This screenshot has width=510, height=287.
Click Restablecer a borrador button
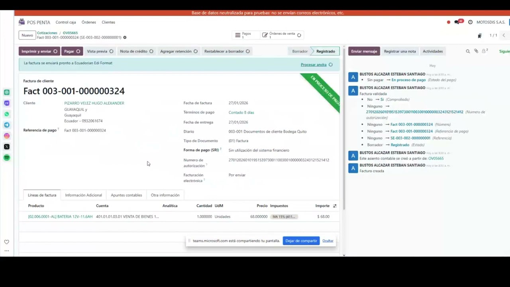(x=227, y=51)
